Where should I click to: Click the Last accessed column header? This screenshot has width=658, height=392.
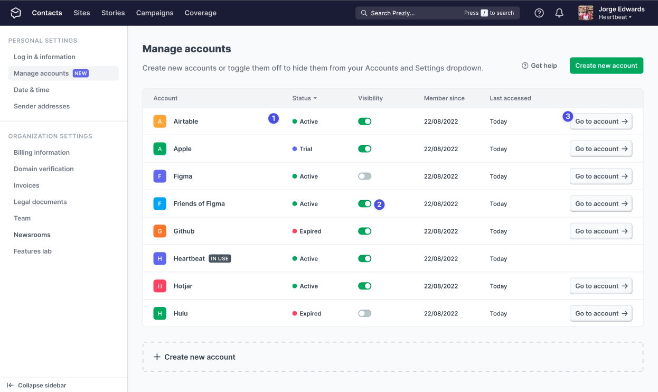click(510, 98)
